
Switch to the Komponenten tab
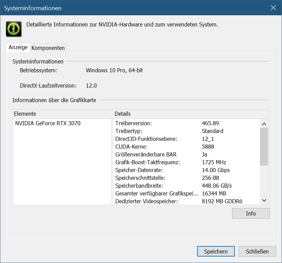point(48,48)
